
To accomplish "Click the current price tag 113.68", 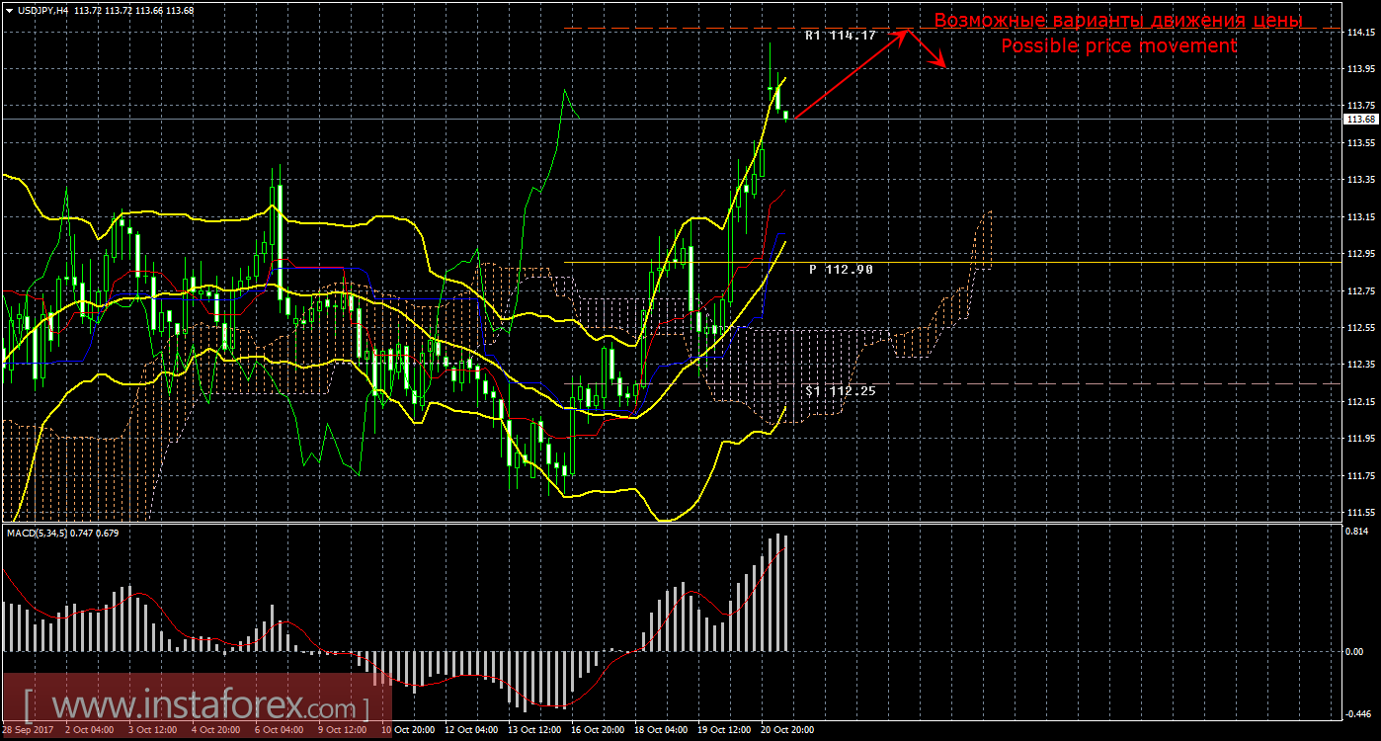I will click(1362, 119).
